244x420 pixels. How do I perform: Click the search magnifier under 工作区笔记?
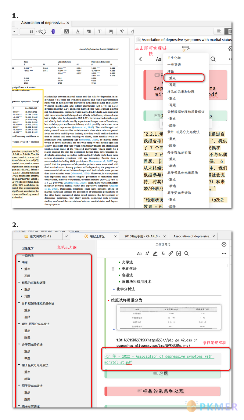tap(186, 254)
